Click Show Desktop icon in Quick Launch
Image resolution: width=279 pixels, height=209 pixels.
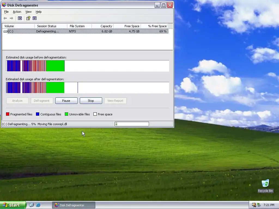pos(32,205)
